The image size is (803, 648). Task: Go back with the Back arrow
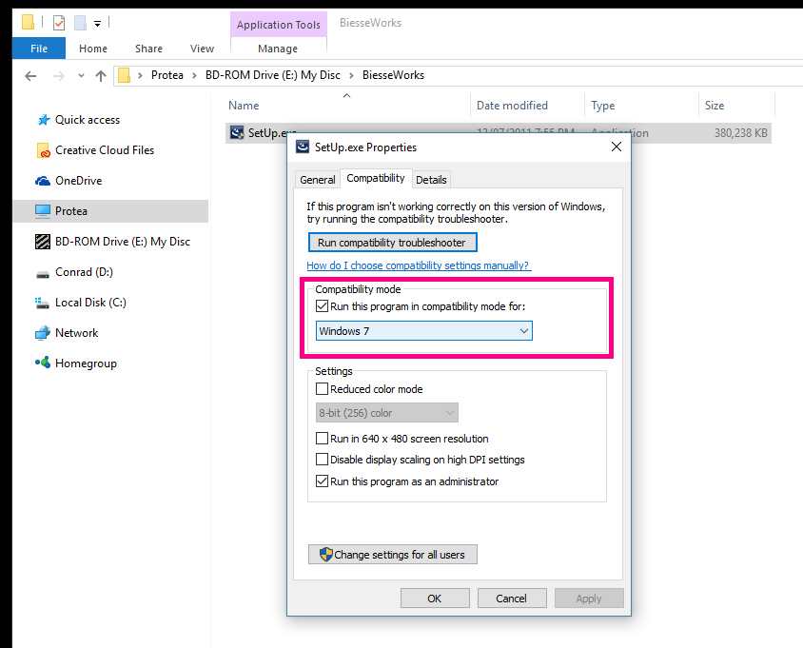tap(30, 76)
